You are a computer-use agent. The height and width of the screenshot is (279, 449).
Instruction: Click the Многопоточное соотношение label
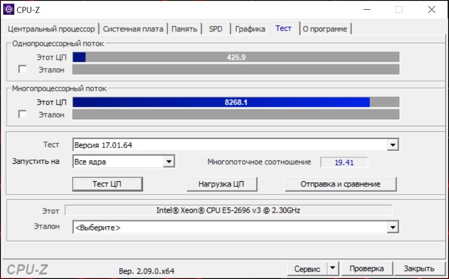[259, 162]
